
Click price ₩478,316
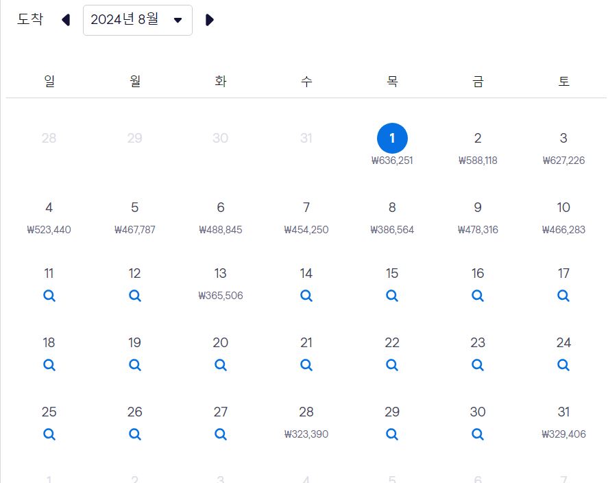[x=478, y=230]
